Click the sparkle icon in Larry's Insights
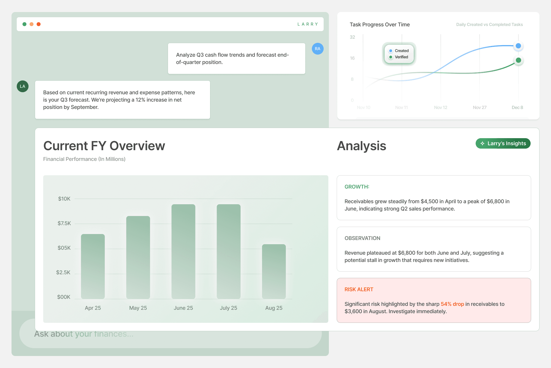Viewport: 551px width, 368px height. 482,144
